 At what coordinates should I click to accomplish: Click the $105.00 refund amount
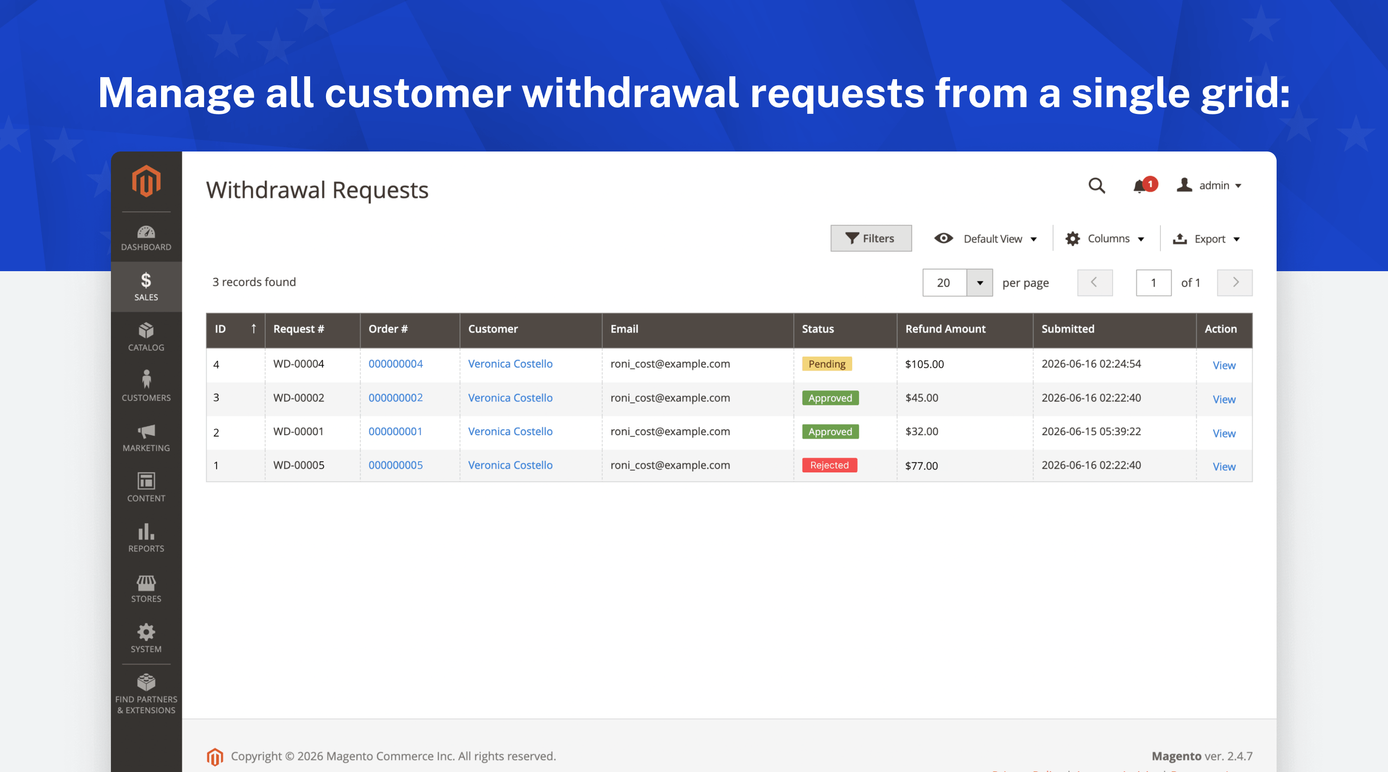tap(924, 364)
